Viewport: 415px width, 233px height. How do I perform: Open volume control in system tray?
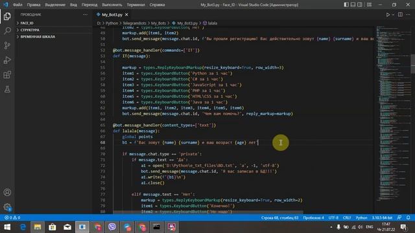pos(361,227)
